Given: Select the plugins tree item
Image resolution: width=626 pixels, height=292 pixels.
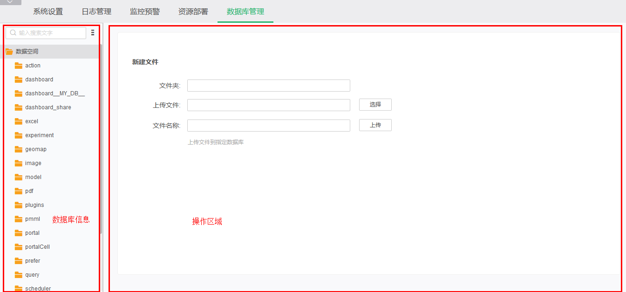Looking at the screenshot, I should click(x=35, y=205).
